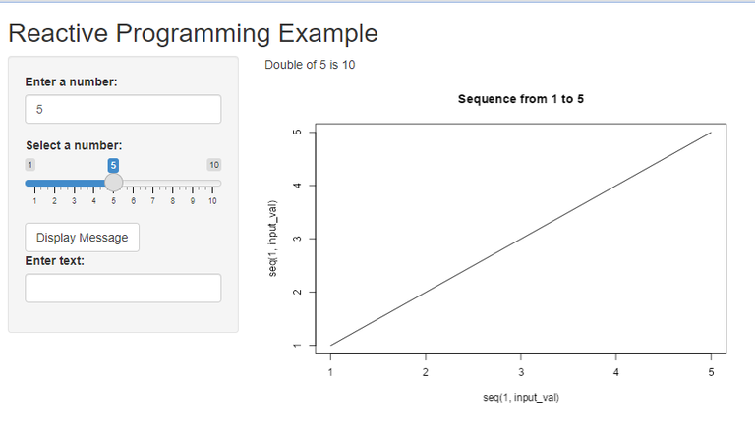Click the plot's x-axis label

pos(521,398)
